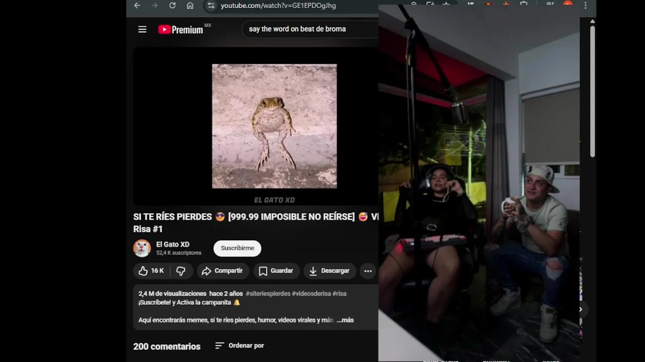Open the SI TE RÍES PIERDES video title

click(255, 223)
